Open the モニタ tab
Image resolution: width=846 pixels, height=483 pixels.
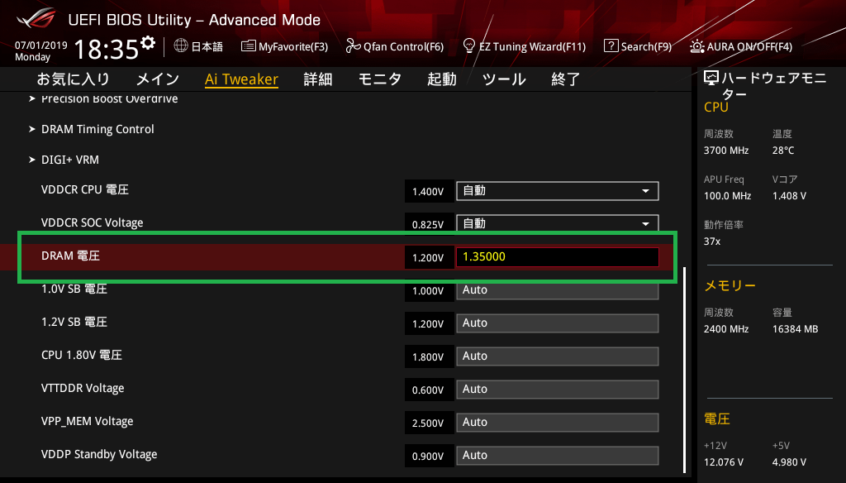click(x=380, y=79)
